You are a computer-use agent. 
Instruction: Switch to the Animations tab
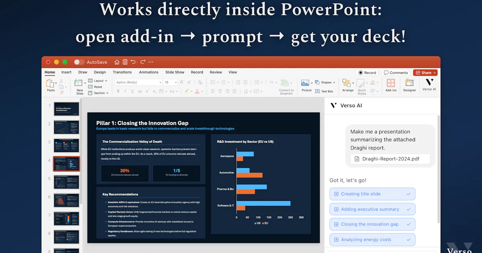[x=149, y=72]
